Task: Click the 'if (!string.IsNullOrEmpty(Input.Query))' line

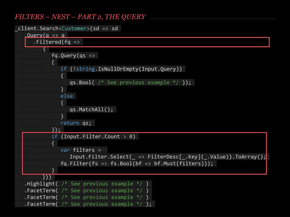Action: click(x=122, y=69)
